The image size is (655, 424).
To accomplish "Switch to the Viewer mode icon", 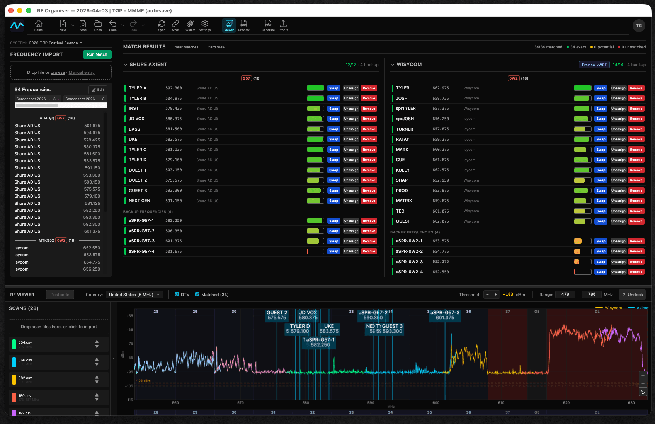I will click(229, 26).
